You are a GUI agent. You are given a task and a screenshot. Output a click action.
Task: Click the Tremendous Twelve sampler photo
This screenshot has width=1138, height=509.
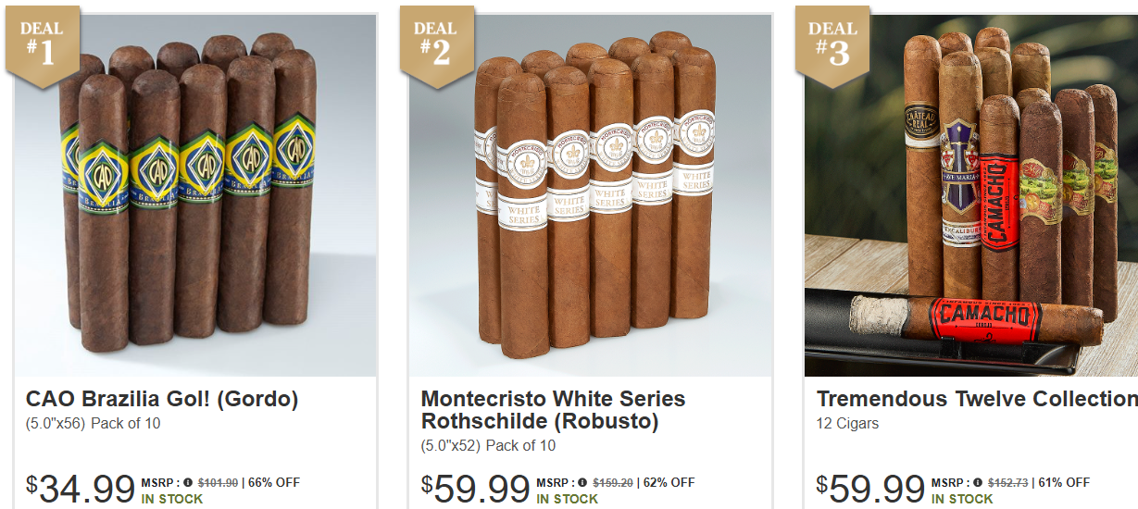coord(971,195)
